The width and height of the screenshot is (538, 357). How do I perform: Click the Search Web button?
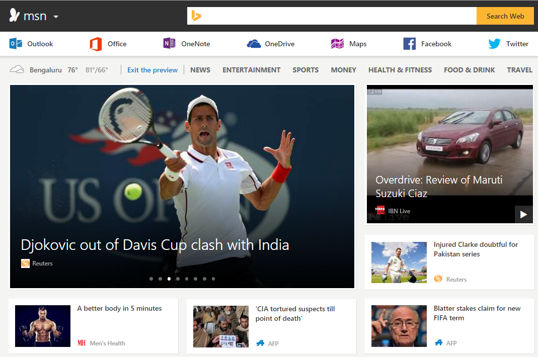(x=505, y=16)
